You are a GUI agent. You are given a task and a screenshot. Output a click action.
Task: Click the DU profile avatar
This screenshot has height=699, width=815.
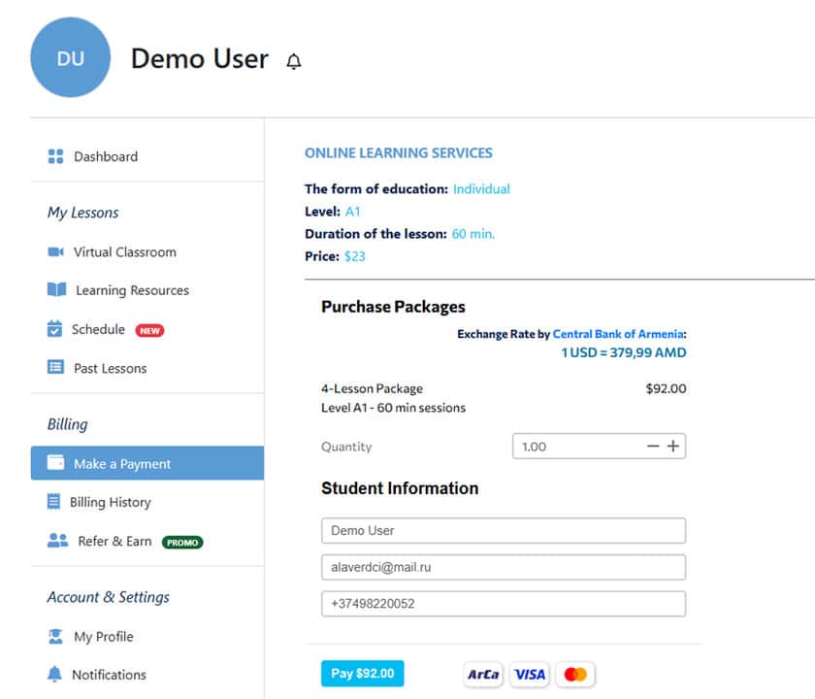coord(71,58)
